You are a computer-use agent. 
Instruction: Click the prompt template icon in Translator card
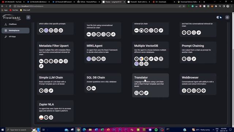pos(136,93)
